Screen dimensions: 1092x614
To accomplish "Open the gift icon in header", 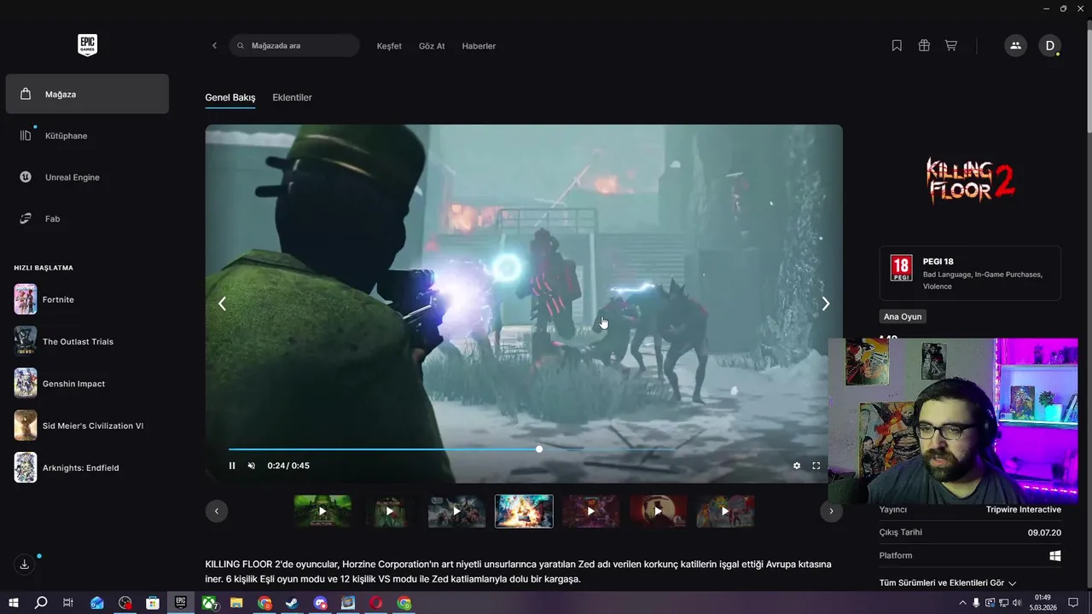I will 924,46.
